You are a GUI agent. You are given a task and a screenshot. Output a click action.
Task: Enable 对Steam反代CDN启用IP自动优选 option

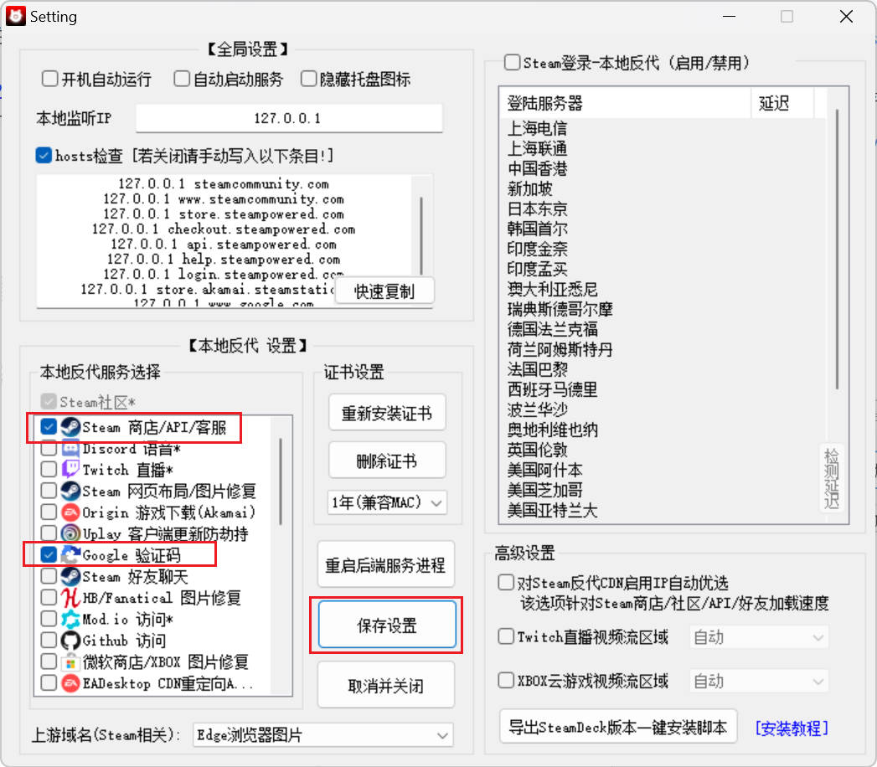(506, 583)
